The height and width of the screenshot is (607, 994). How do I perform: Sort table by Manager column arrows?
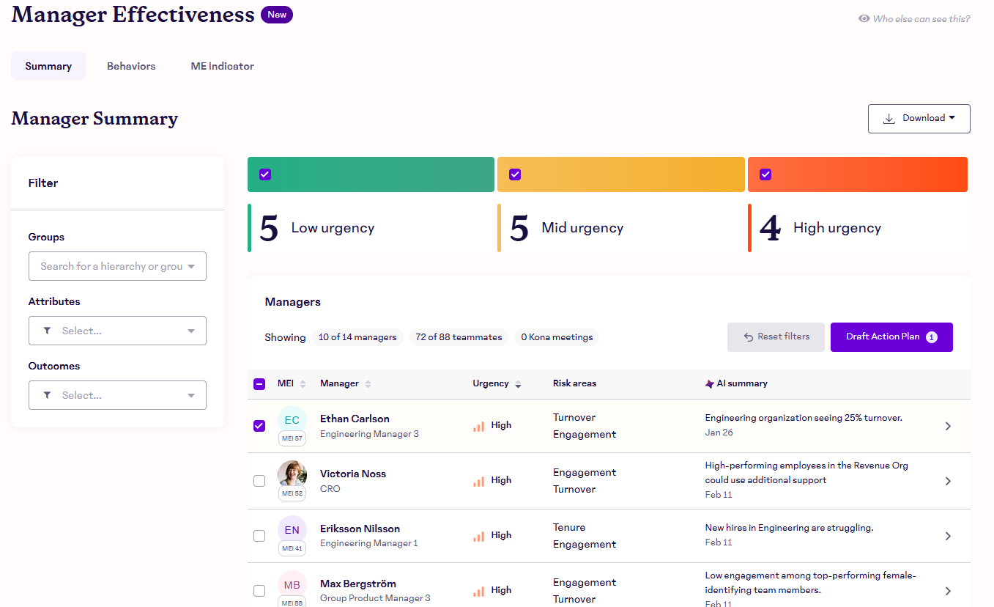click(x=368, y=384)
